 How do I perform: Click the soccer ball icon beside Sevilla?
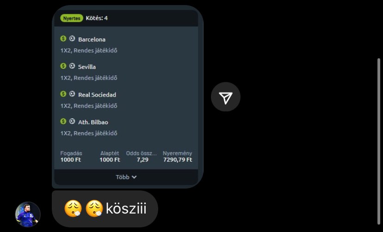(72, 66)
